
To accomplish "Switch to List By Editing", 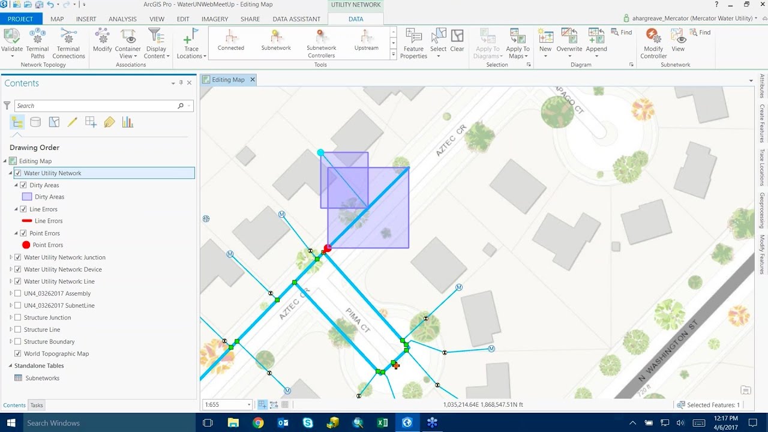I will (x=73, y=122).
